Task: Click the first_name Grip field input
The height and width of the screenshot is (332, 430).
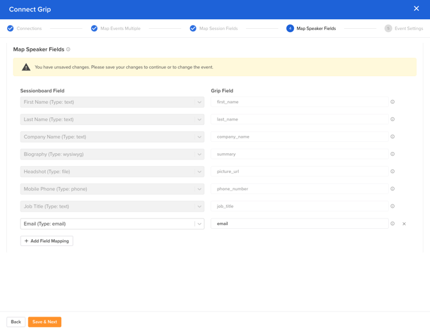Action: click(x=300, y=102)
